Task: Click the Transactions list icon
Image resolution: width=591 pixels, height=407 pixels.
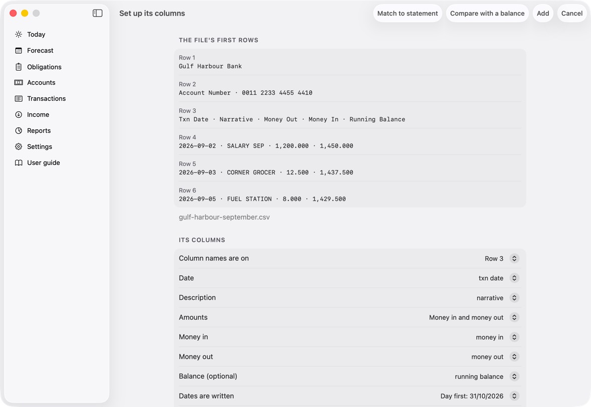Action: click(19, 98)
